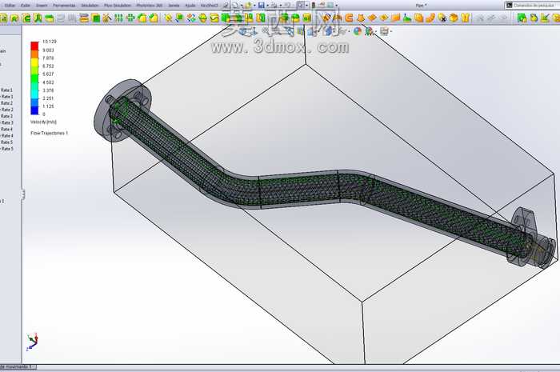The image size is (560, 372).
Task: Click the green cone-shaped toolbar icon
Action: 407,18
